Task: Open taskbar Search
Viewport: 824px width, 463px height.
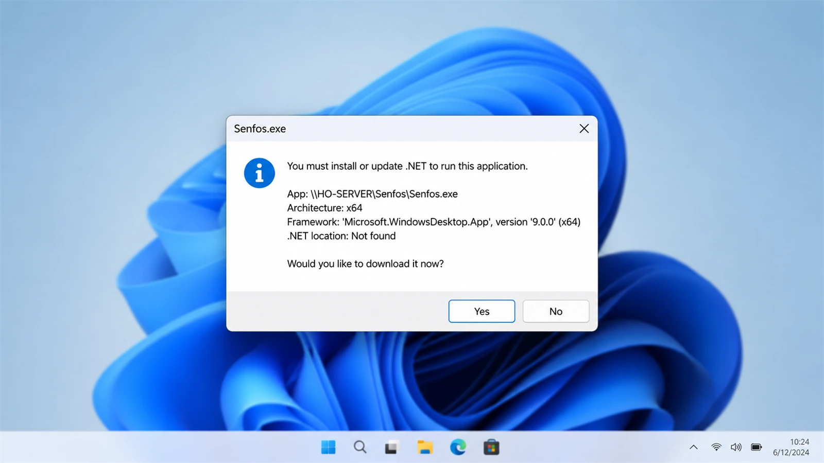Action: point(360,447)
